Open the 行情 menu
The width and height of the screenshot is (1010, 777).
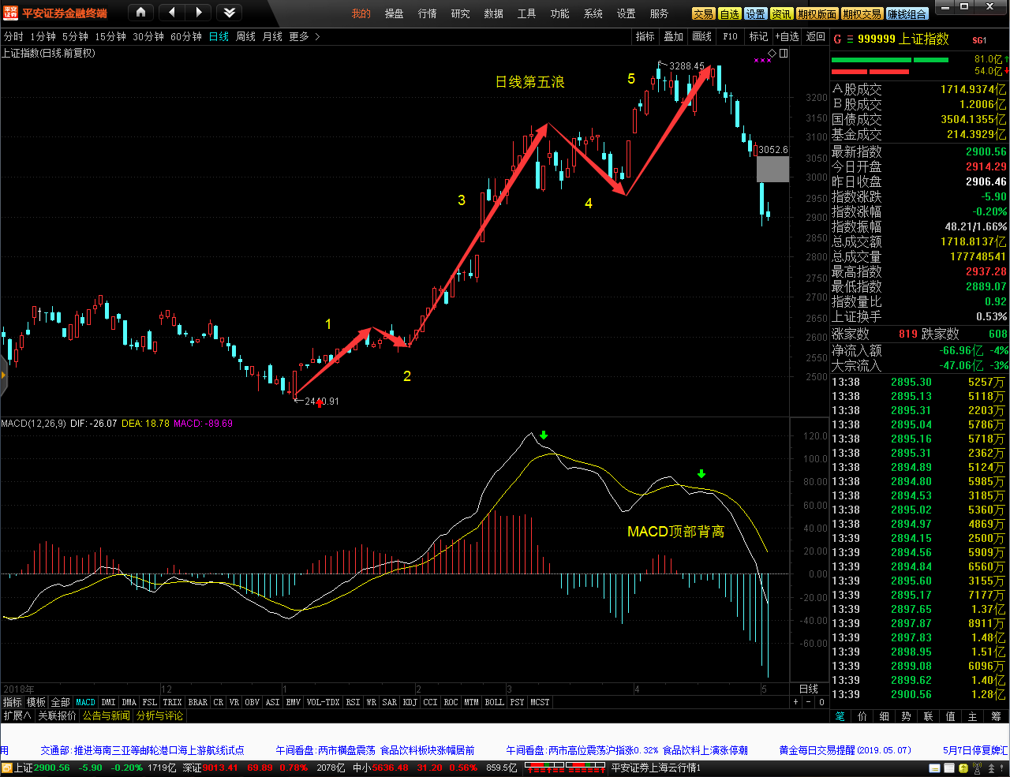pos(427,13)
